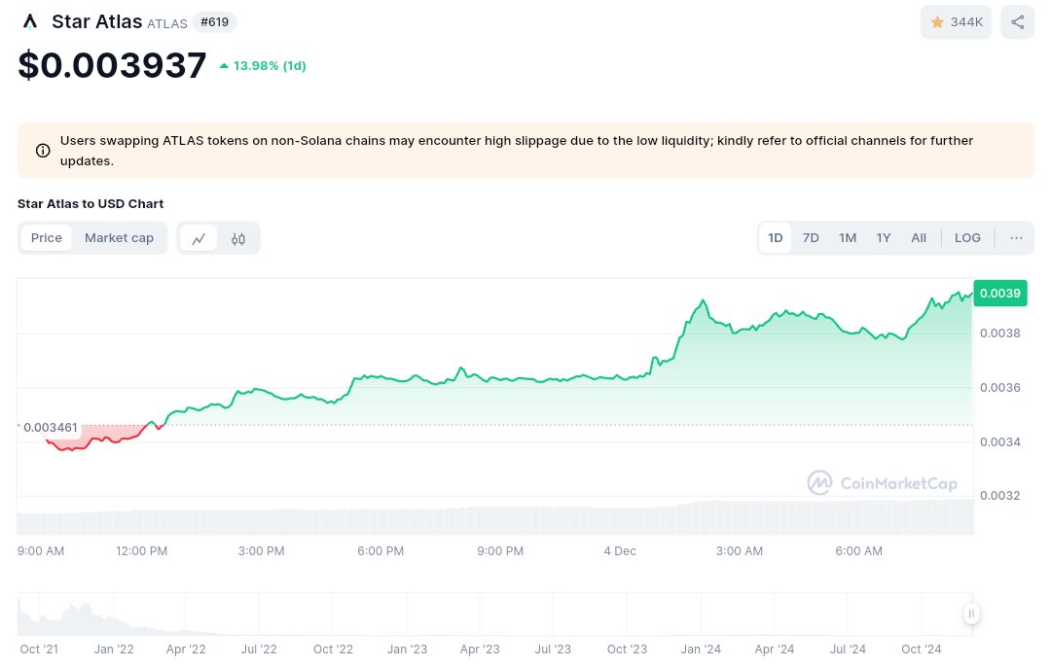Click the green 0.0039 current price tag
Viewport: 1051px width, 668px height.
(x=1000, y=293)
